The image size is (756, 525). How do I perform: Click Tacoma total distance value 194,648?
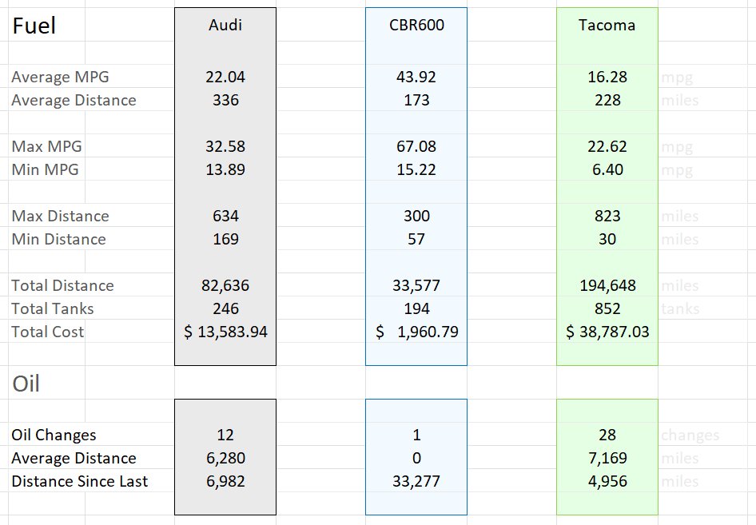(607, 285)
